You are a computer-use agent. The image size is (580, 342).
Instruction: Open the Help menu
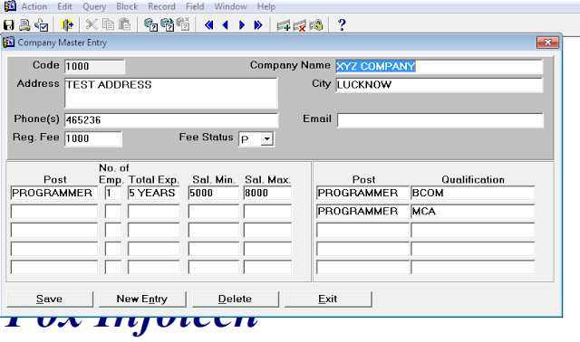click(x=266, y=6)
